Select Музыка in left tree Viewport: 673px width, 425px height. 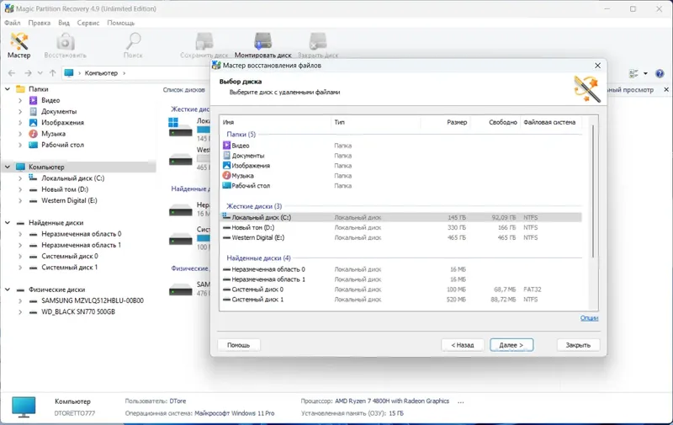pyautogui.click(x=53, y=134)
